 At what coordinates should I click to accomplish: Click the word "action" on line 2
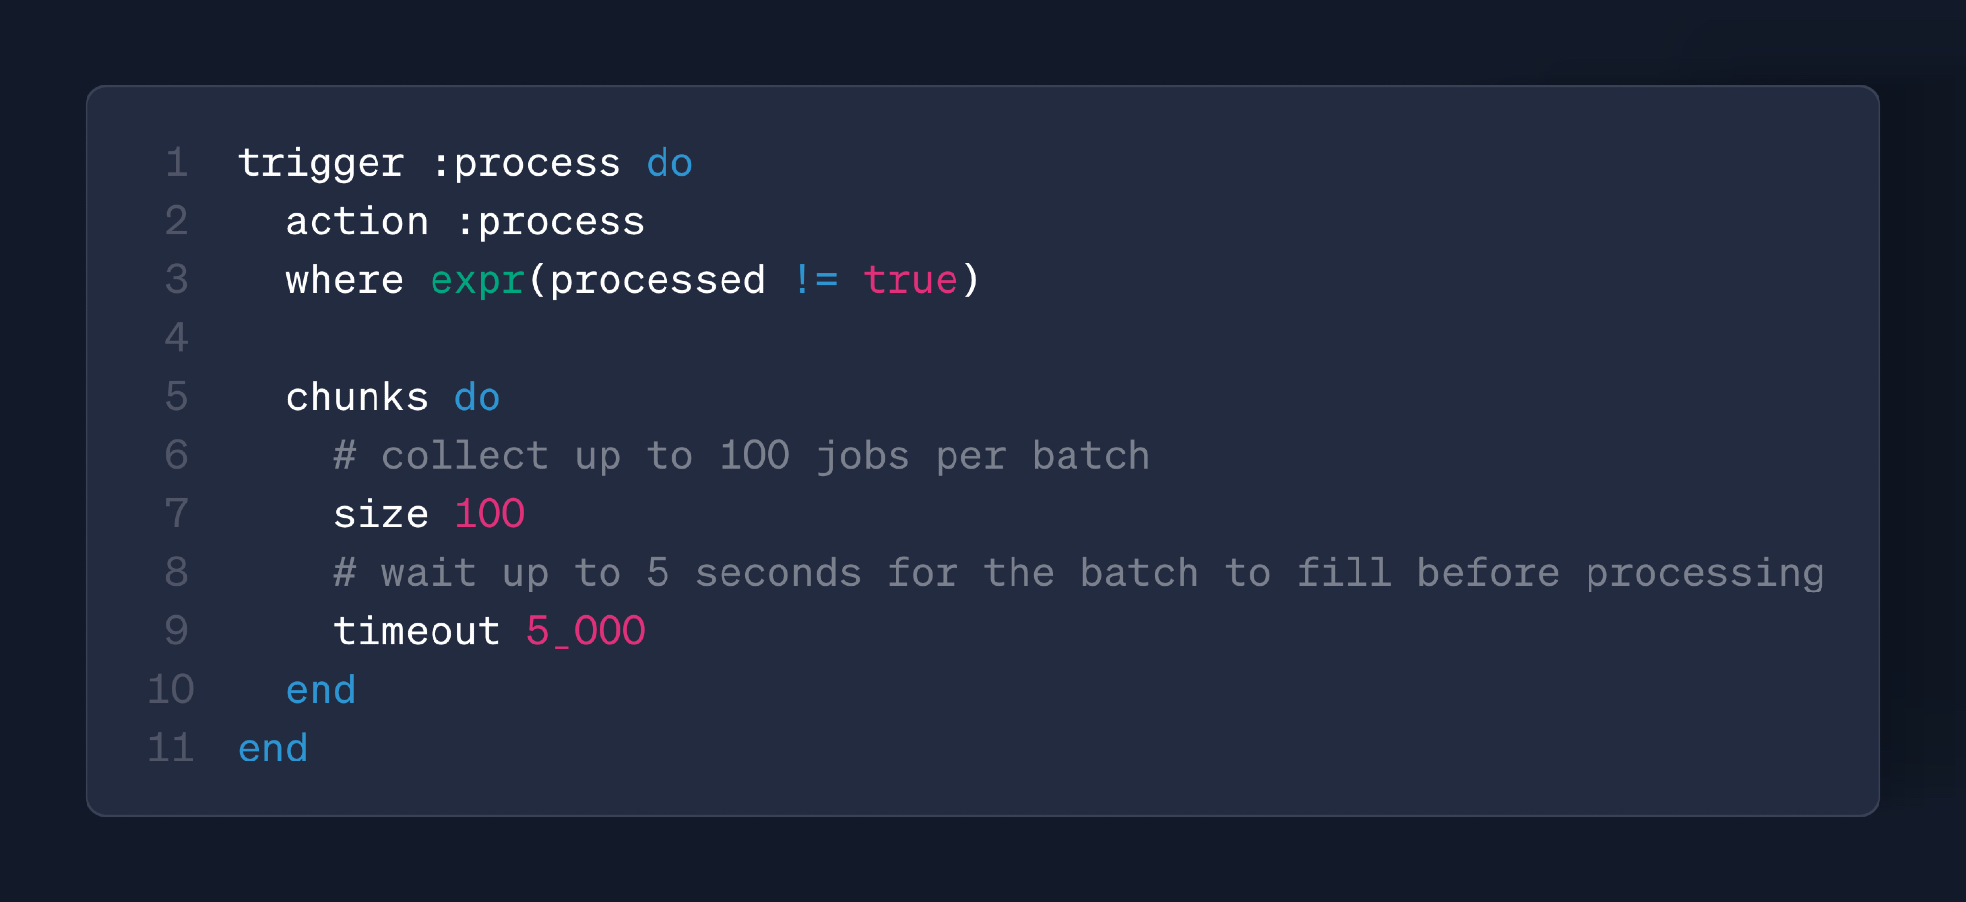(357, 222)
